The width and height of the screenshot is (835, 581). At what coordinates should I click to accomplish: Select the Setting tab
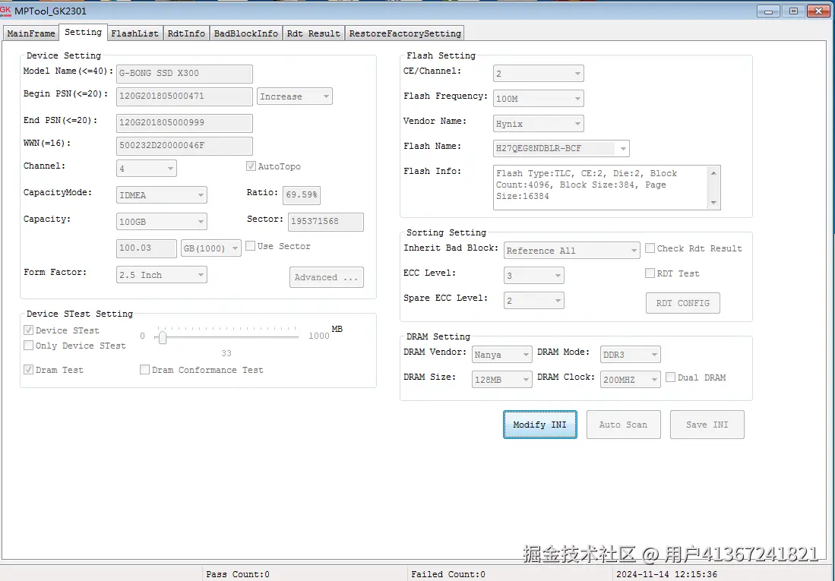point(83,32)
